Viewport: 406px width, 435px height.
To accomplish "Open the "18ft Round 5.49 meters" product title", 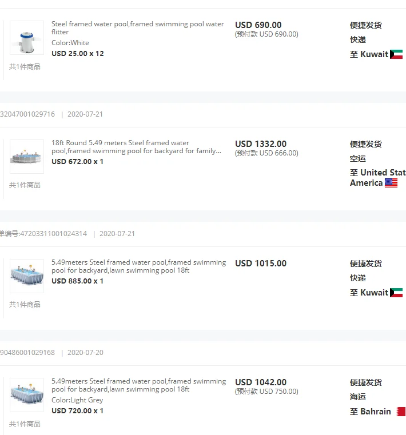I will coord(136,147).
